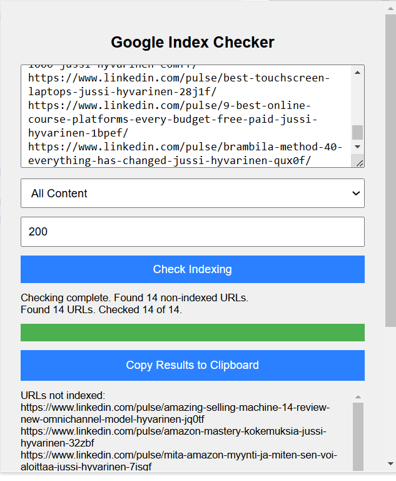
Task: Click textarea scrollbar down arrow
Action: point(357,147)
